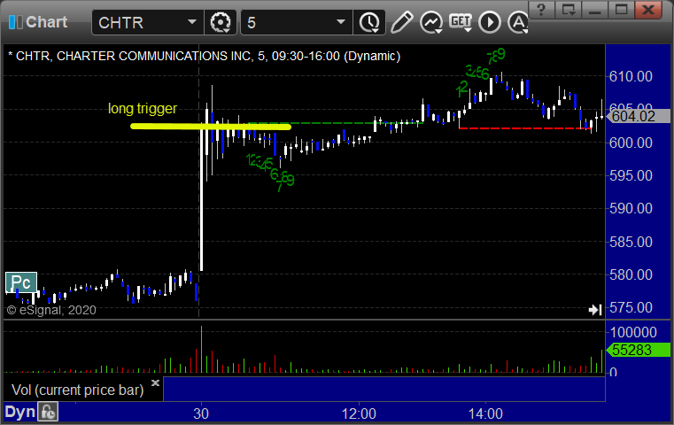The height and width of the screenshot is (425, 674).
Task: Open the time template clock icon
Action: pyautogui.click(x=369, y=22)
